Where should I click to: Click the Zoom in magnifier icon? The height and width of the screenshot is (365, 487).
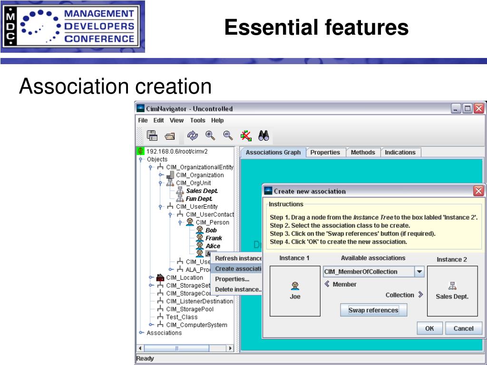210,135
